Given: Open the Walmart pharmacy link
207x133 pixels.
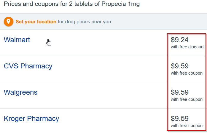Looking at the screenshot, I should click(x=17, y=40).
